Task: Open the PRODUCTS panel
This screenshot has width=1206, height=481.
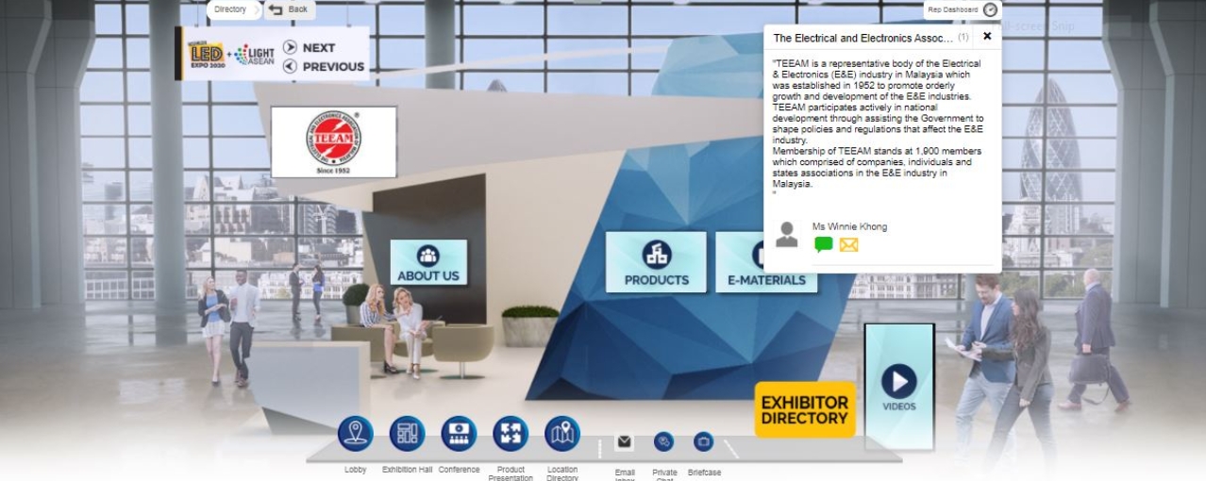Action: click(656, 263)
